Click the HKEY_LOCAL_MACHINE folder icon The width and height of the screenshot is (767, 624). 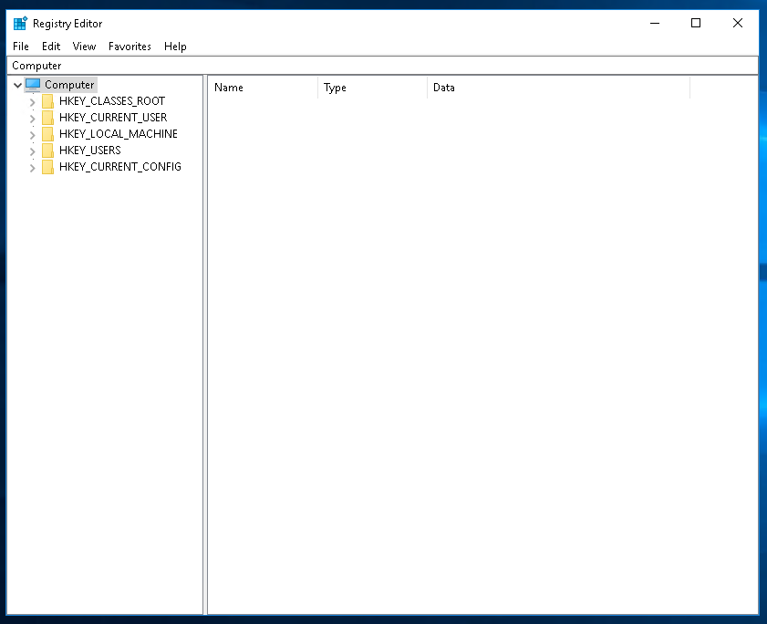tap(47, 134)
